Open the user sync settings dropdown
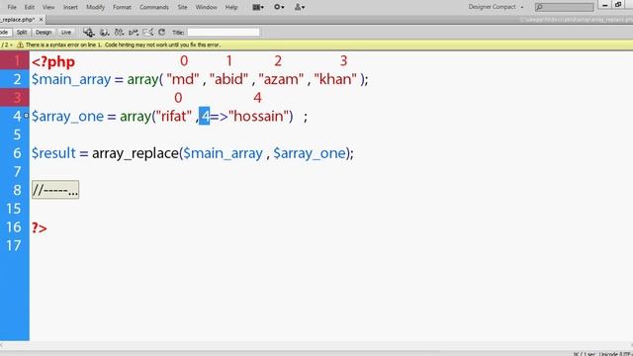The image size is (633, 356). (300, 7)
